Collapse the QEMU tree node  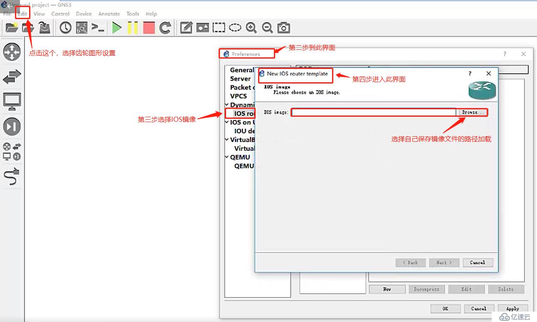[x=227, y=157]
